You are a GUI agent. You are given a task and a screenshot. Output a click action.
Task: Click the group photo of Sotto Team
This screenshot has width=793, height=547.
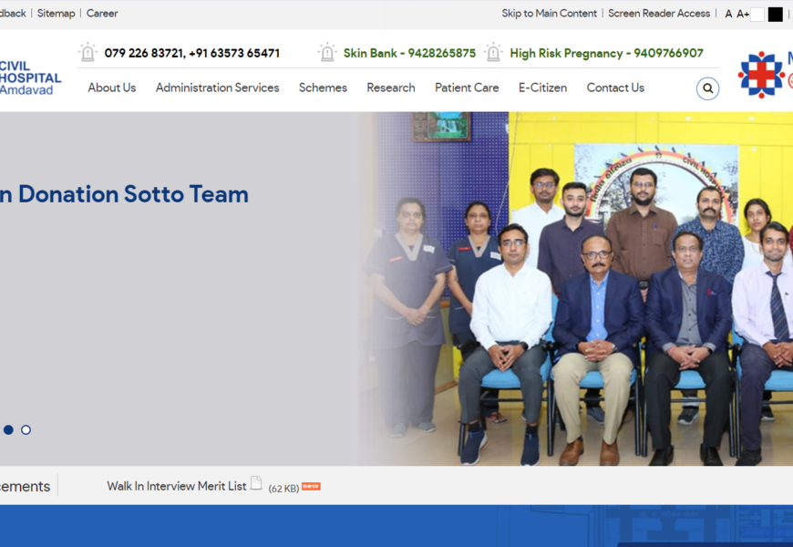tap(583, 292)
